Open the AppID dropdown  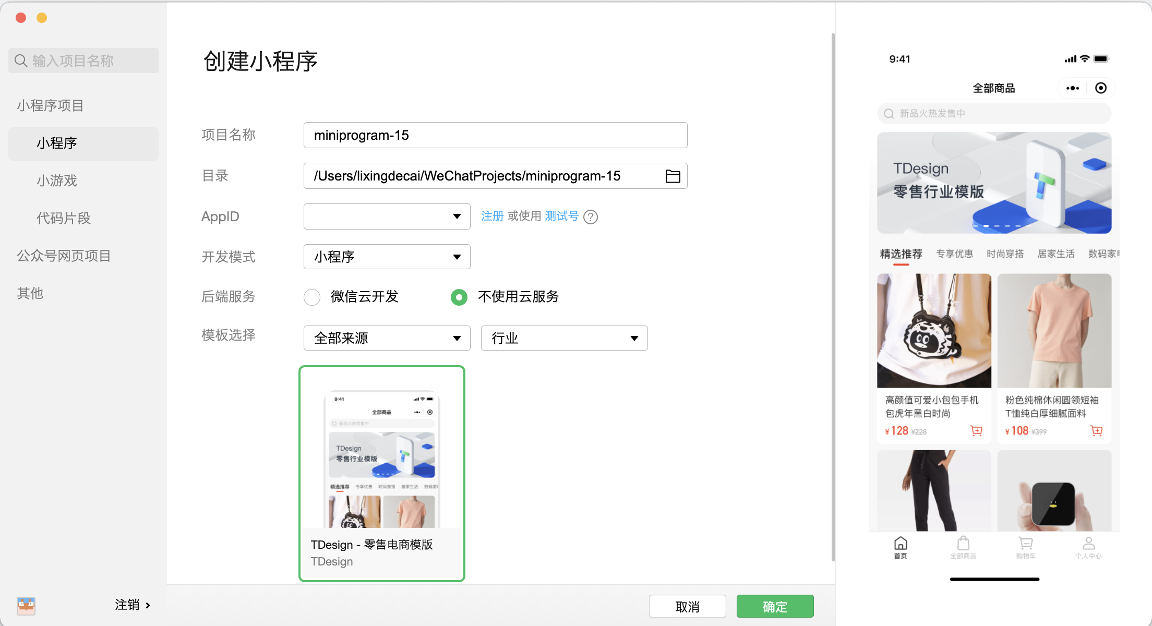(x=387, y=216)
